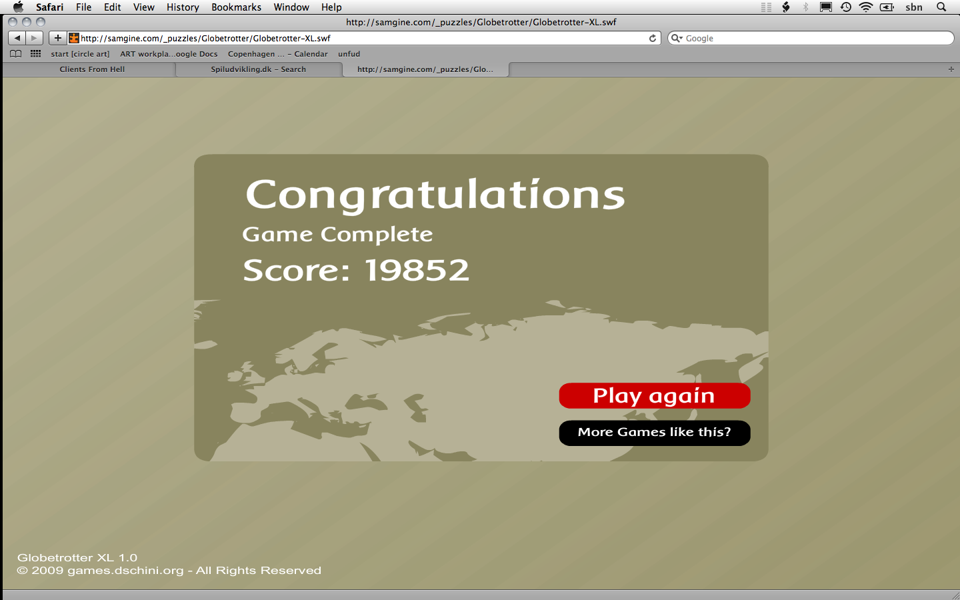Image resolution: width=960 pixels, height=600 pixels.
Task: Open the Help menu
Action: (x=331, y=7)
